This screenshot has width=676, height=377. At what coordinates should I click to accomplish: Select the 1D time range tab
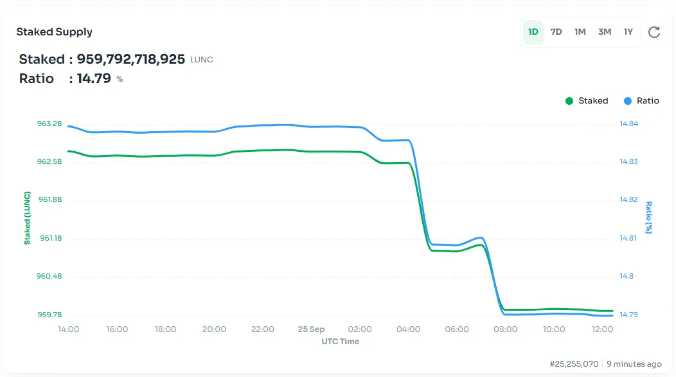pos(533,32)
